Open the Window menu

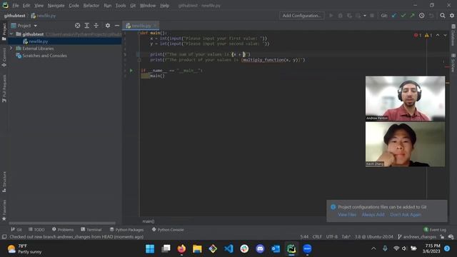pyautogui.click(x=148, y=6)
